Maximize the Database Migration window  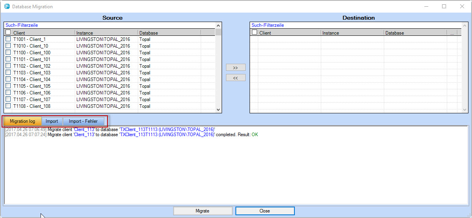click(444, 7)
